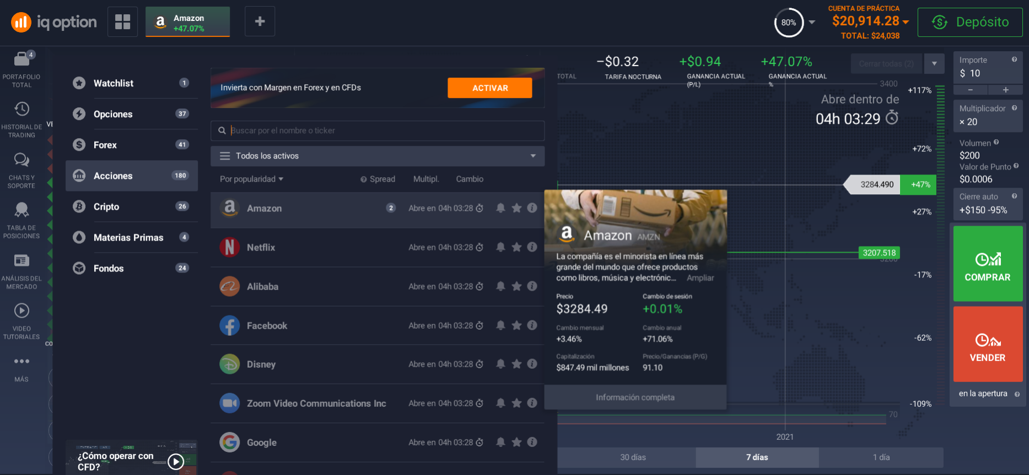Select the Netflix asset row
1029x475 pixels.
point(378,248)
